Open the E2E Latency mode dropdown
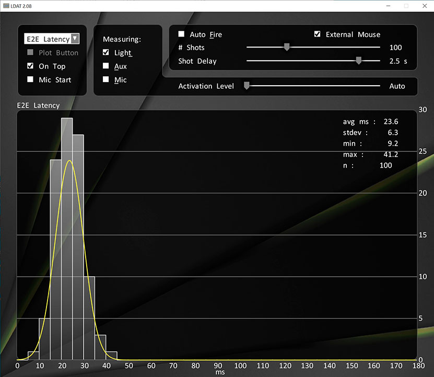434x377 pixels. coord(52,39)
